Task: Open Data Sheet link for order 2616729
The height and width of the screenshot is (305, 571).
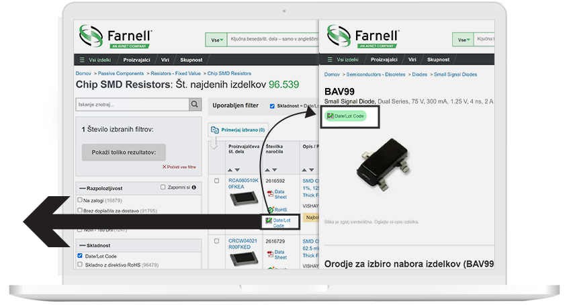Action: click(x=280, y=255)
